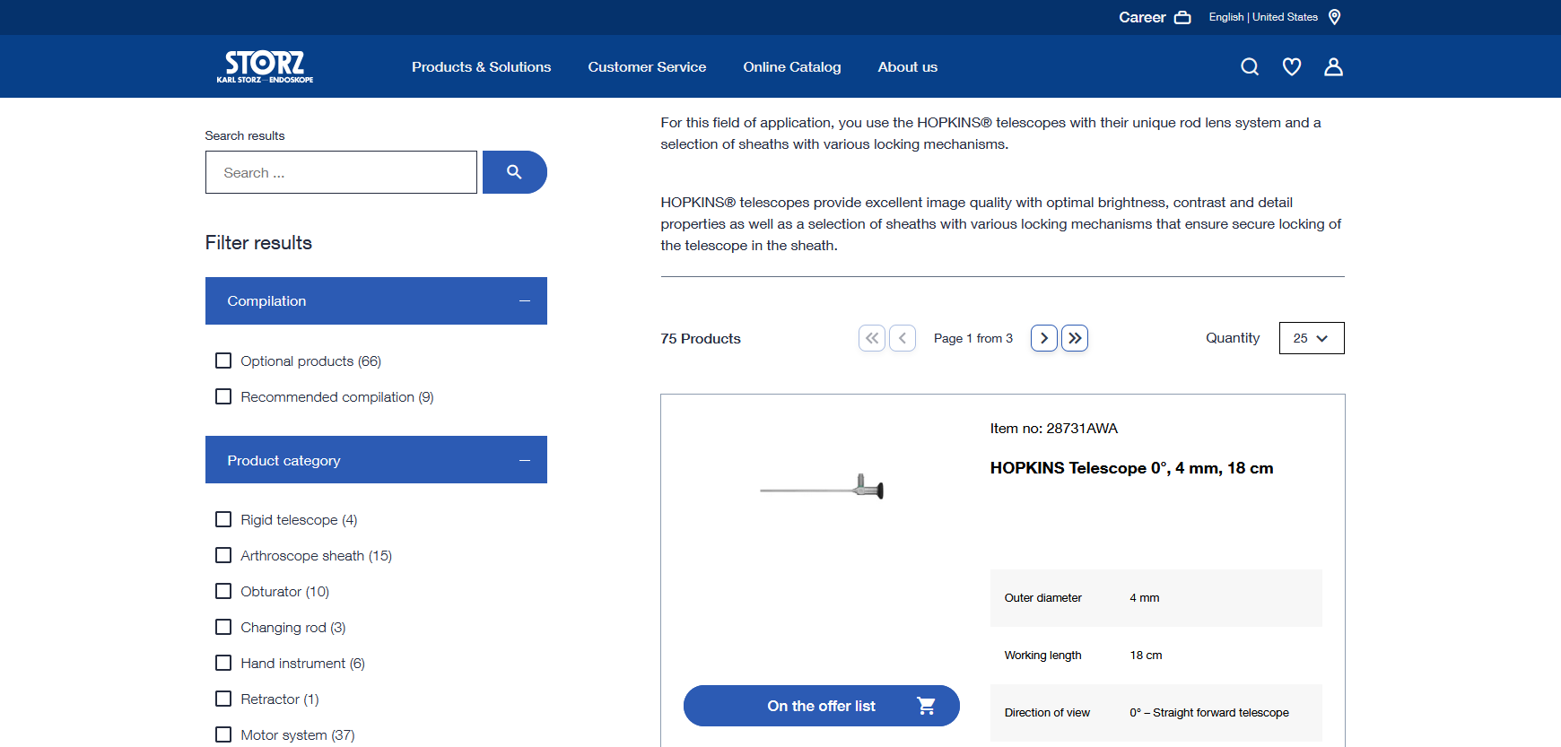Click the Search text input field
Screen dimensions: 1561x747
tap(341, 172)
